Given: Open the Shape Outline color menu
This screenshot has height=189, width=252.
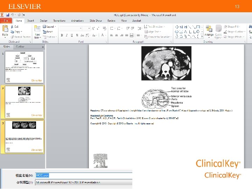Looking at the screenshot, I should pos(234,31).
